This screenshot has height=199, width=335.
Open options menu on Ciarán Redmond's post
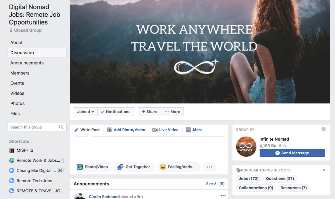pos(223,196)
